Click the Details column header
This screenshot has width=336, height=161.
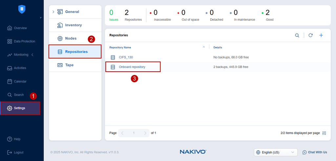pos(218,47)
